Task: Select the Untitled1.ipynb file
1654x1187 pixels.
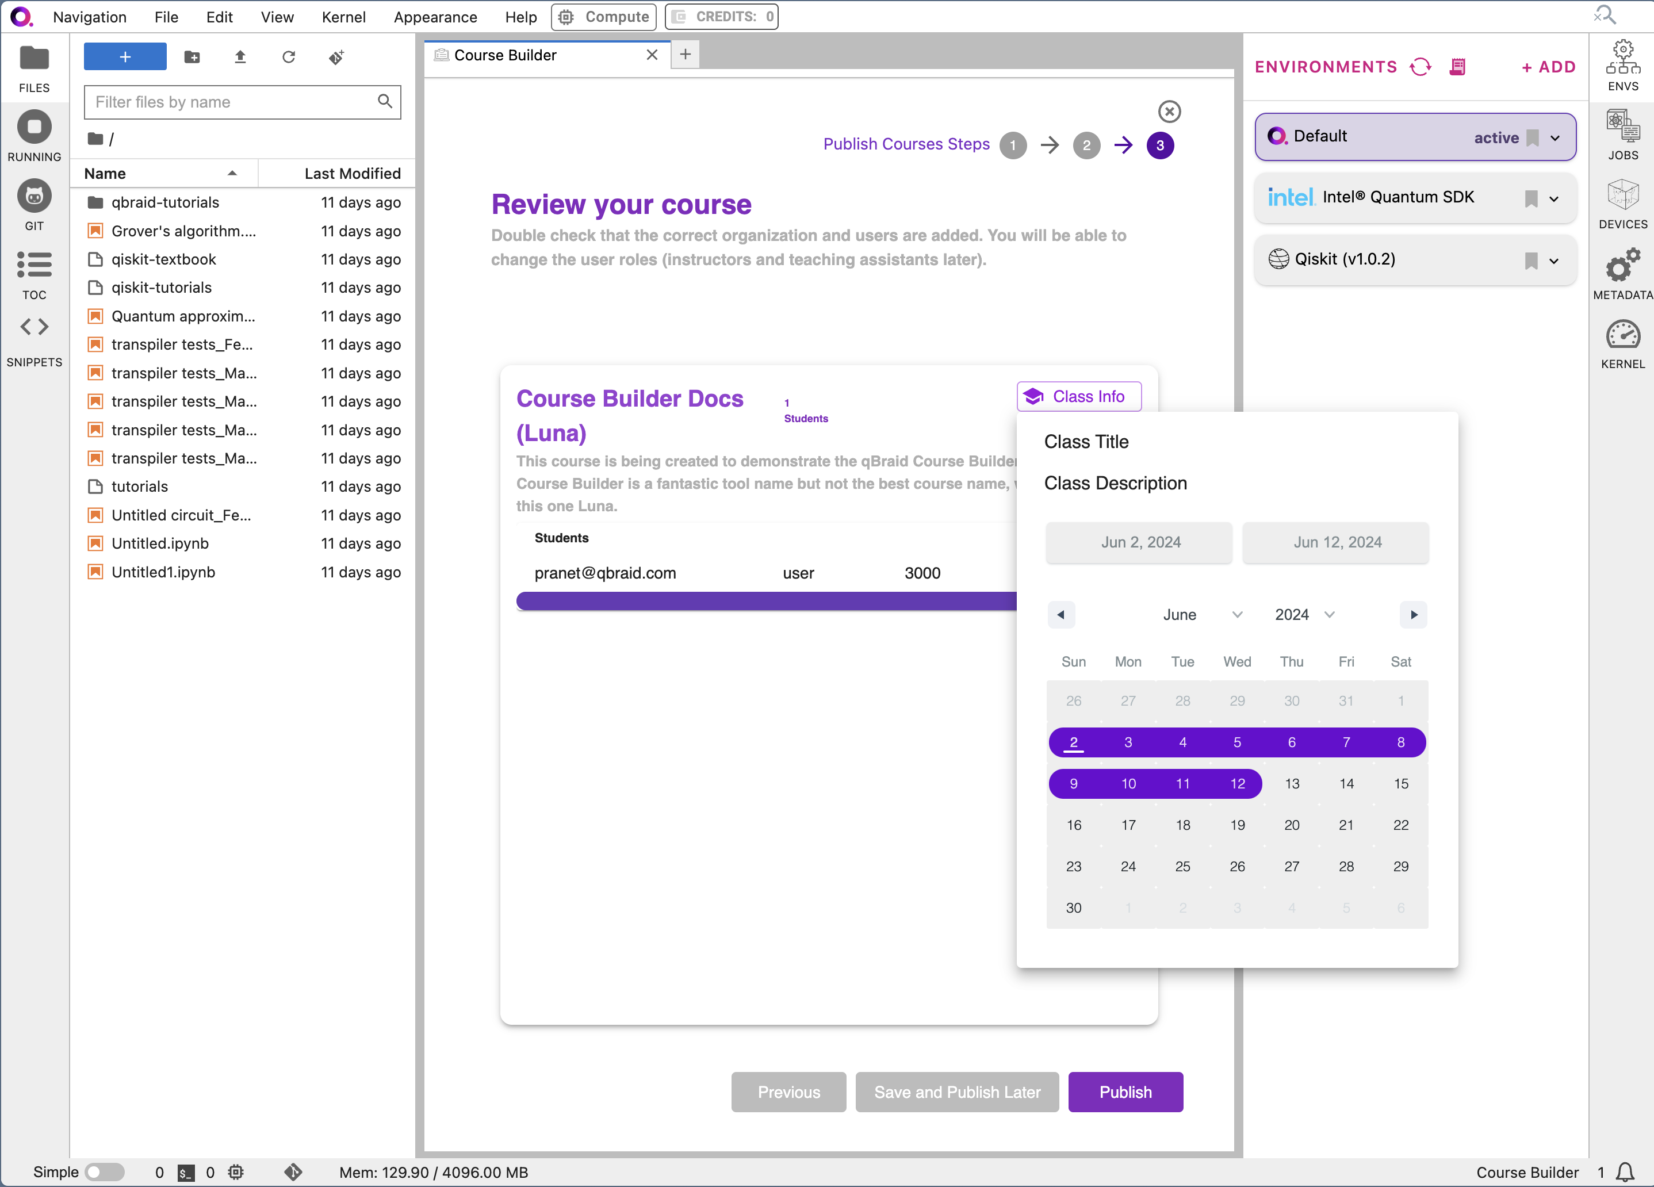Action: pyautogui.click(x=243, y=572)
